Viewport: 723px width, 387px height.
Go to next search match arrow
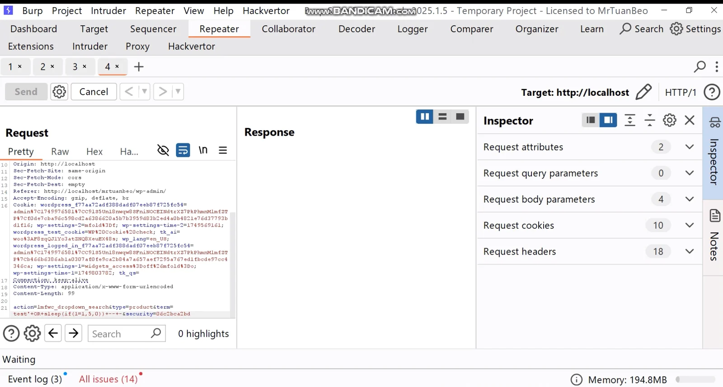pos(74,334)
